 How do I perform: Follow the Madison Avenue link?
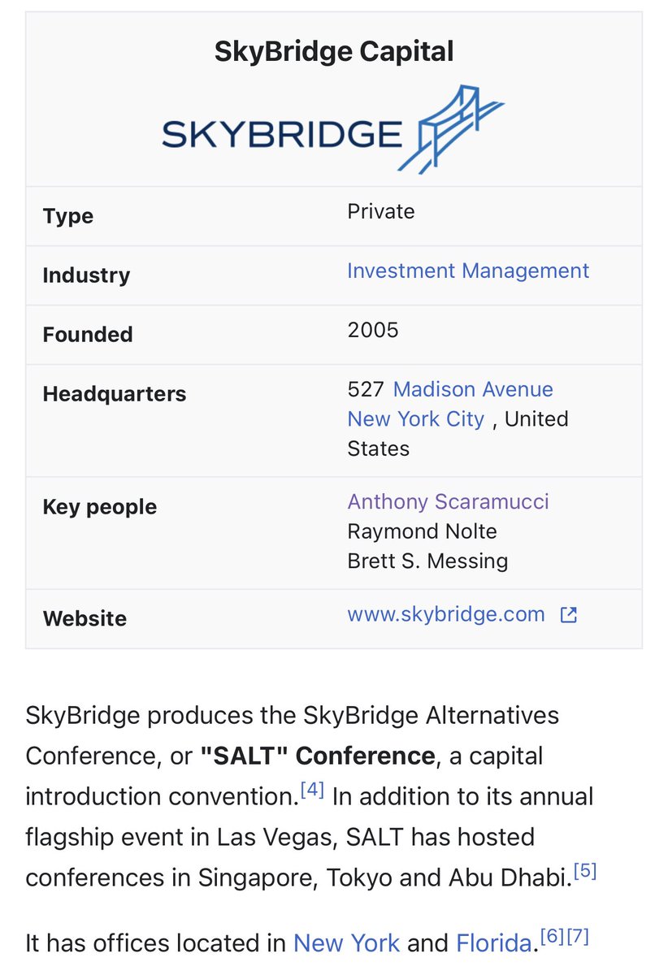(473, 389)
